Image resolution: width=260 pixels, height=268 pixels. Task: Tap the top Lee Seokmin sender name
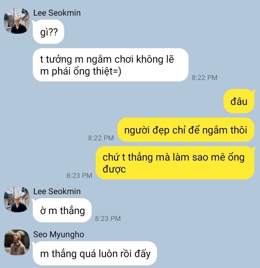tap(57, 13)
